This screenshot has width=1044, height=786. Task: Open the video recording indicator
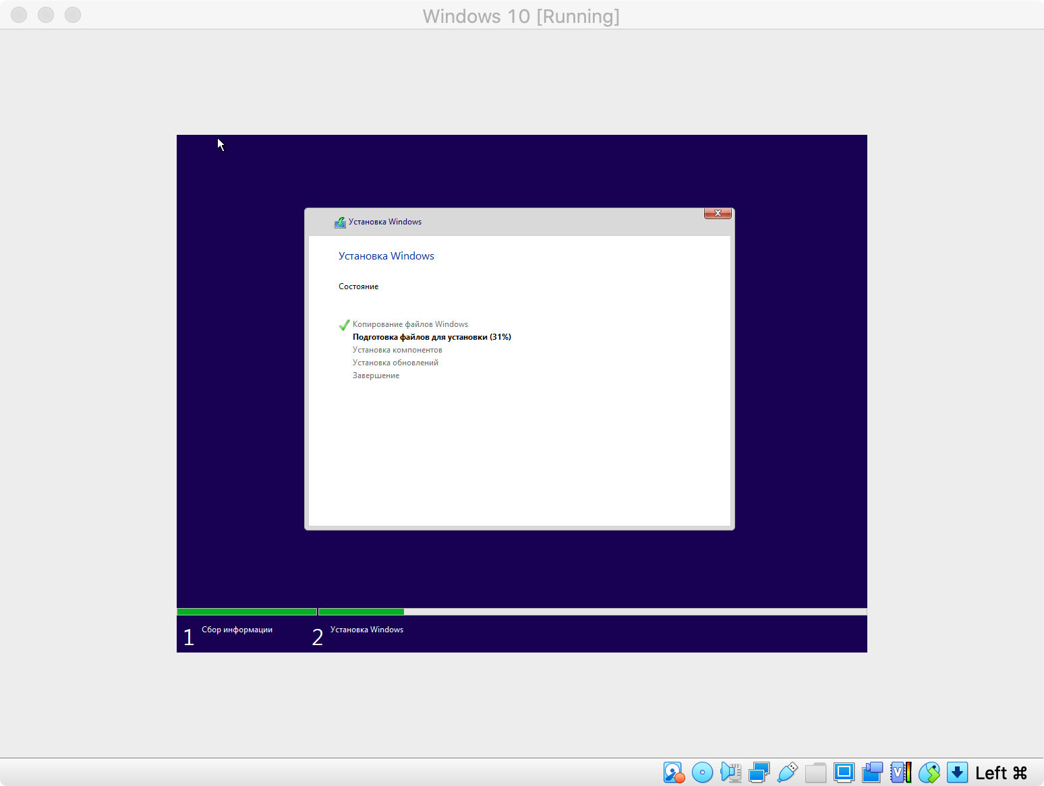[x=872, y=773]
